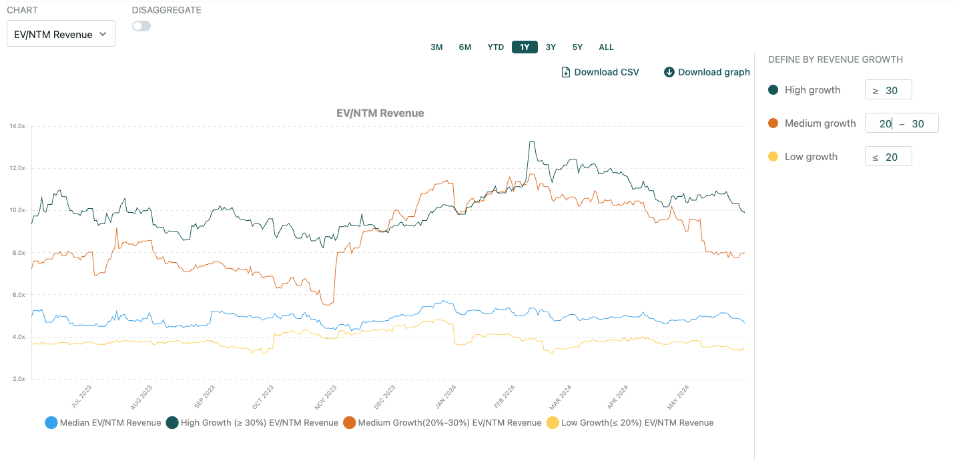Image resolution: width=957 pixels, height=463 pixels.
Task: Edit the High growth threshold field
Action: 888,90
